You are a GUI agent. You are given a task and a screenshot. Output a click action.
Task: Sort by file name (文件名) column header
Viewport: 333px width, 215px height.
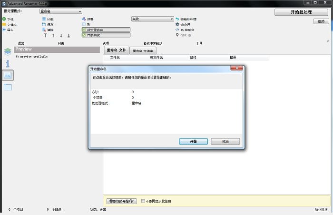click(x=115, y=58)
